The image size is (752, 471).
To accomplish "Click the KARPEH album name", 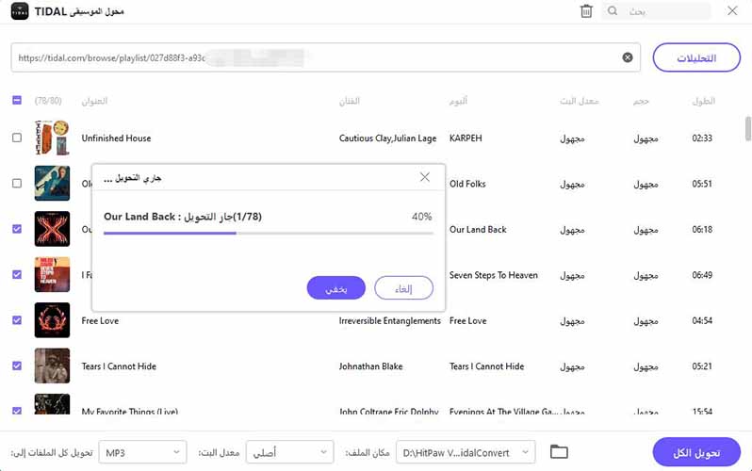I will tap(466, 138).
